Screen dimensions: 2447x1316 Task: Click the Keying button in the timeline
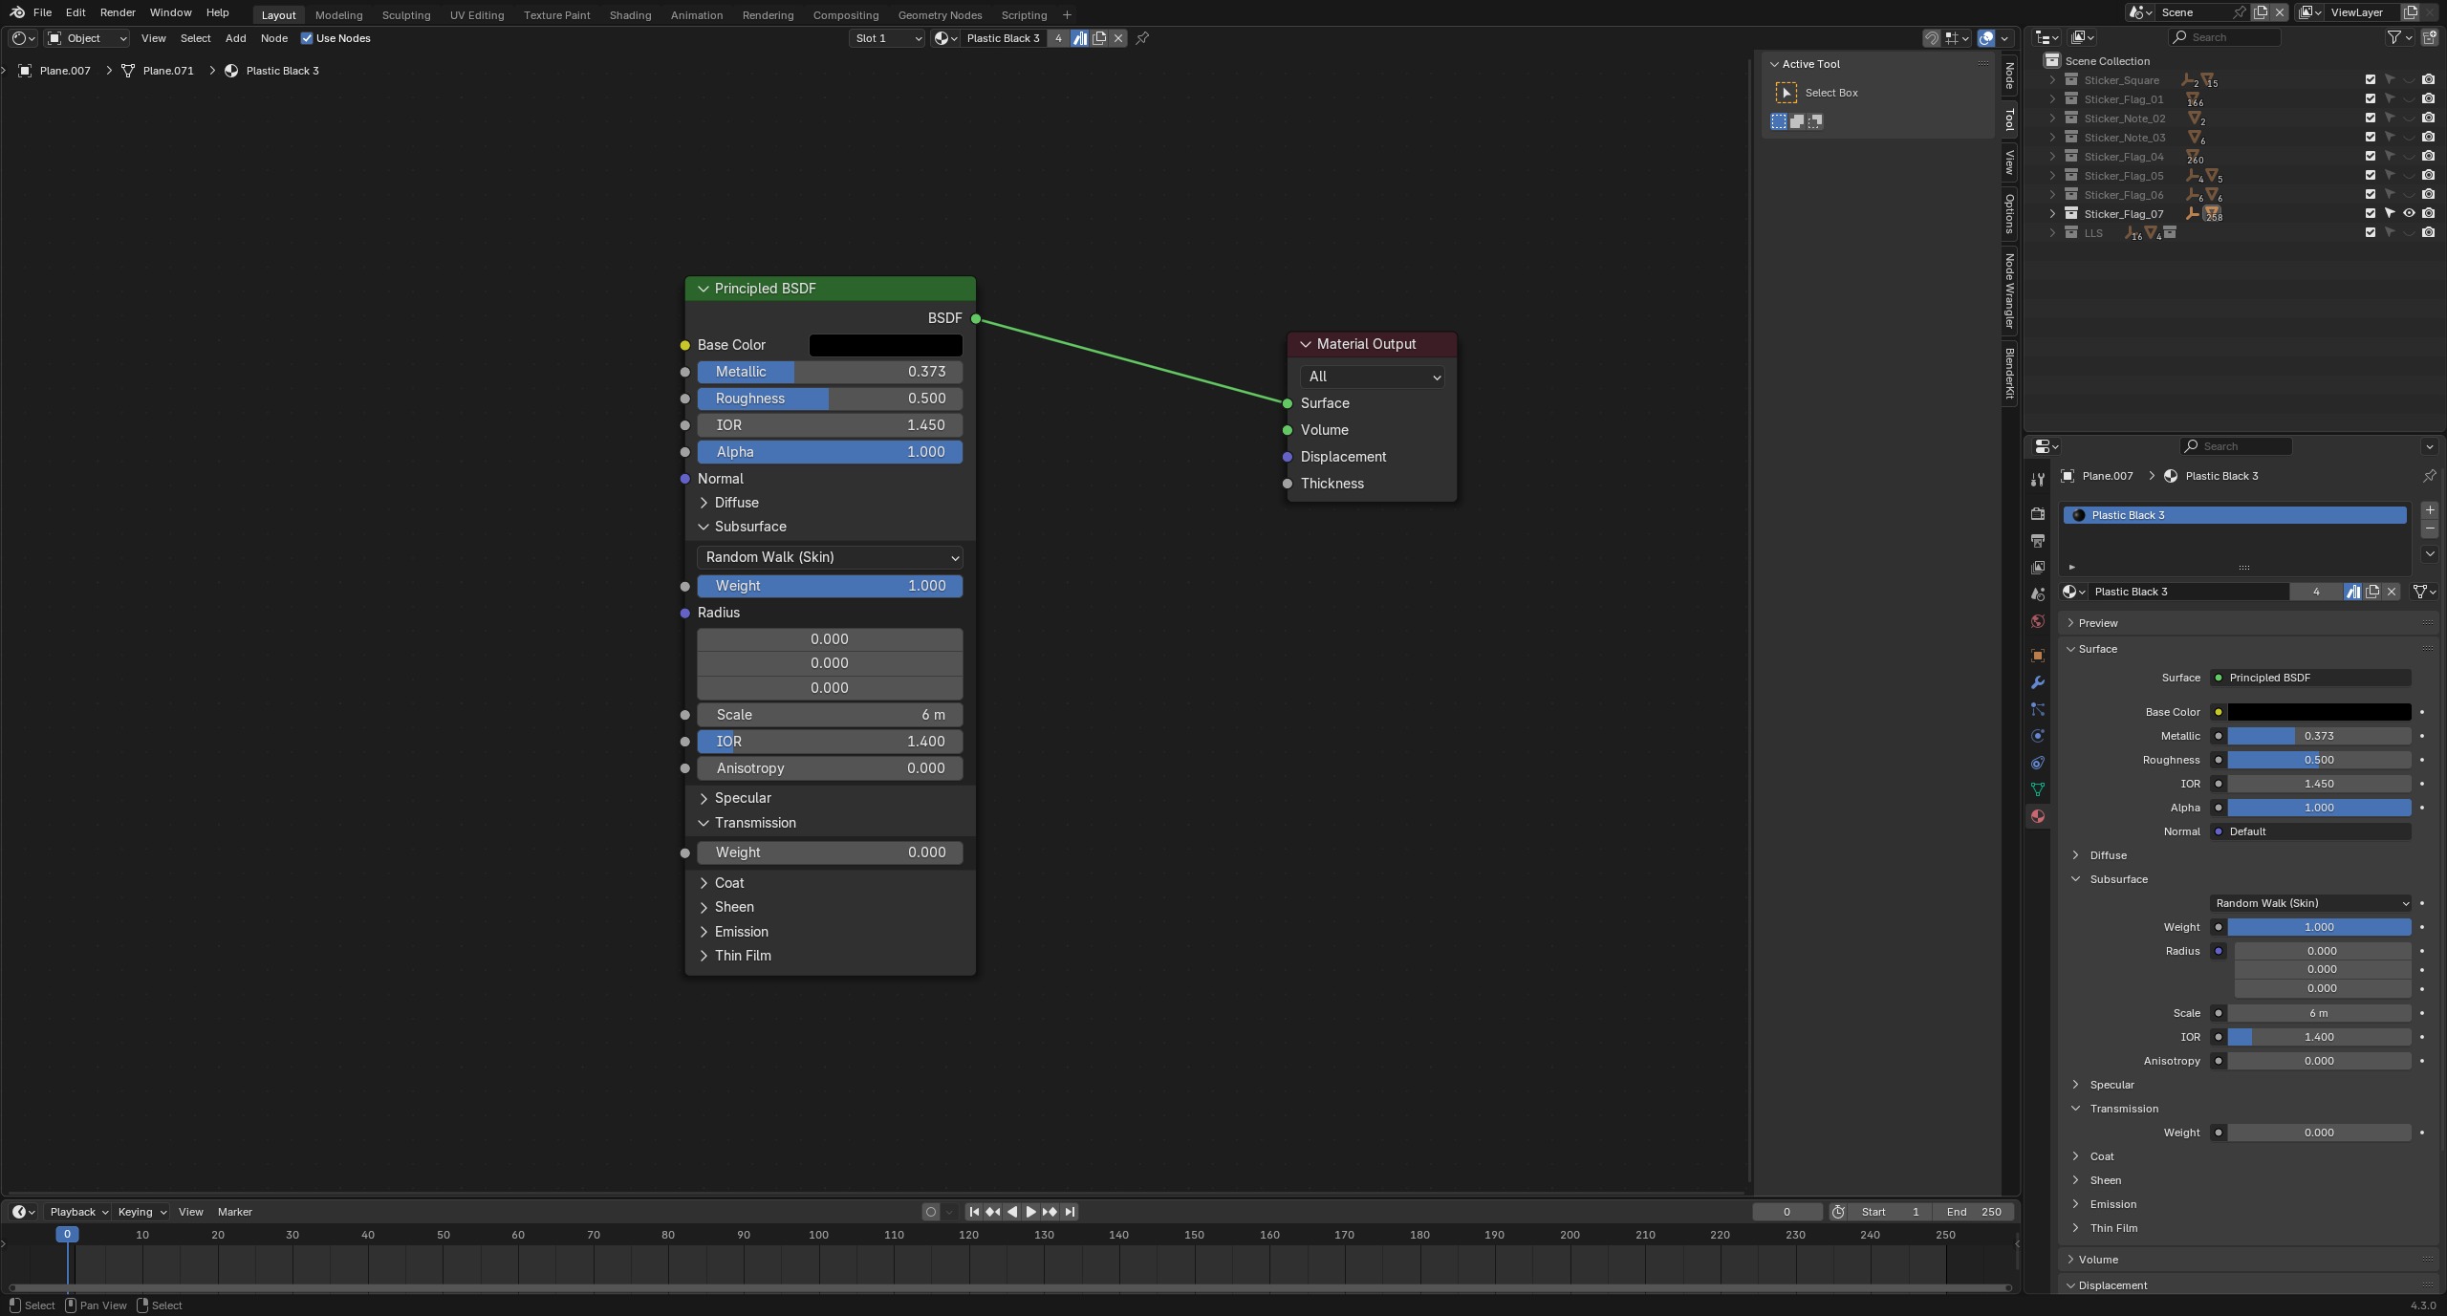pyautogui.click(x=141, y=1212)
